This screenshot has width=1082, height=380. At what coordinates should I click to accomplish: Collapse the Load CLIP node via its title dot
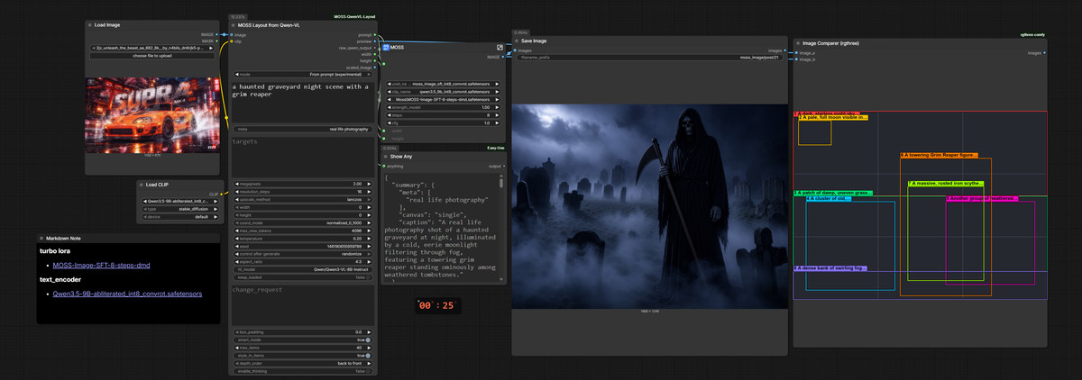(142, 185)
